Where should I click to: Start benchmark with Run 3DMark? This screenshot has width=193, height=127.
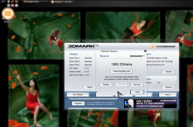pos(78,95)
